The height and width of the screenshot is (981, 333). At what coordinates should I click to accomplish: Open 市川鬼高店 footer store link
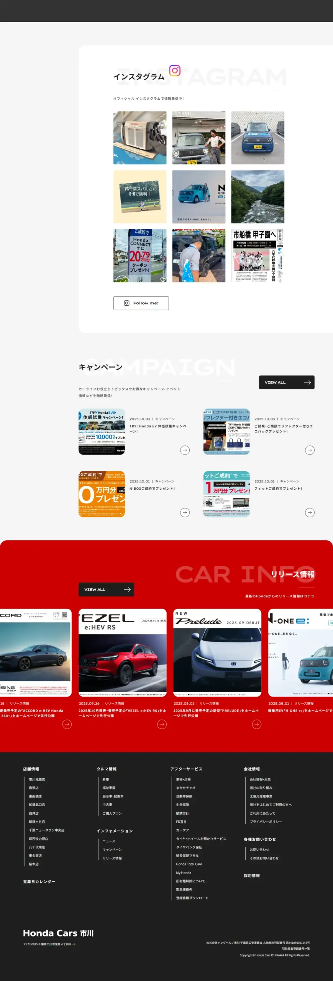coord(37,779)
